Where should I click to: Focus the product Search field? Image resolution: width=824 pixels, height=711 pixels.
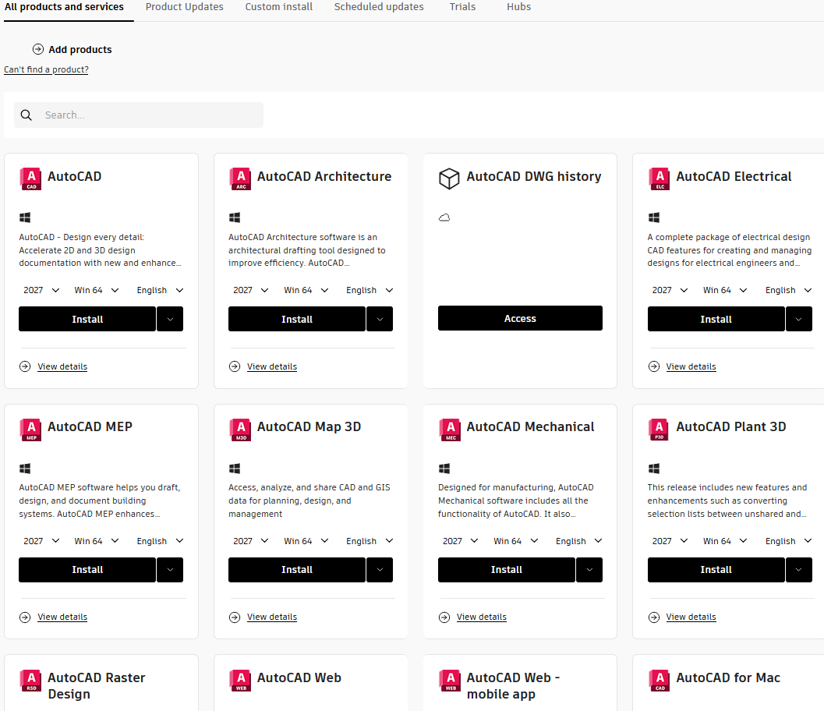[139, 115]
